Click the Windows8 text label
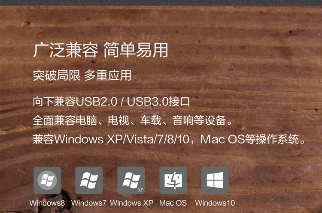Image resolution: width=322 pixels, height=213 pixels. [47, 203]
